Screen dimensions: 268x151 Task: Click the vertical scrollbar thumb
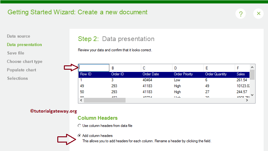tap(252, 75)
